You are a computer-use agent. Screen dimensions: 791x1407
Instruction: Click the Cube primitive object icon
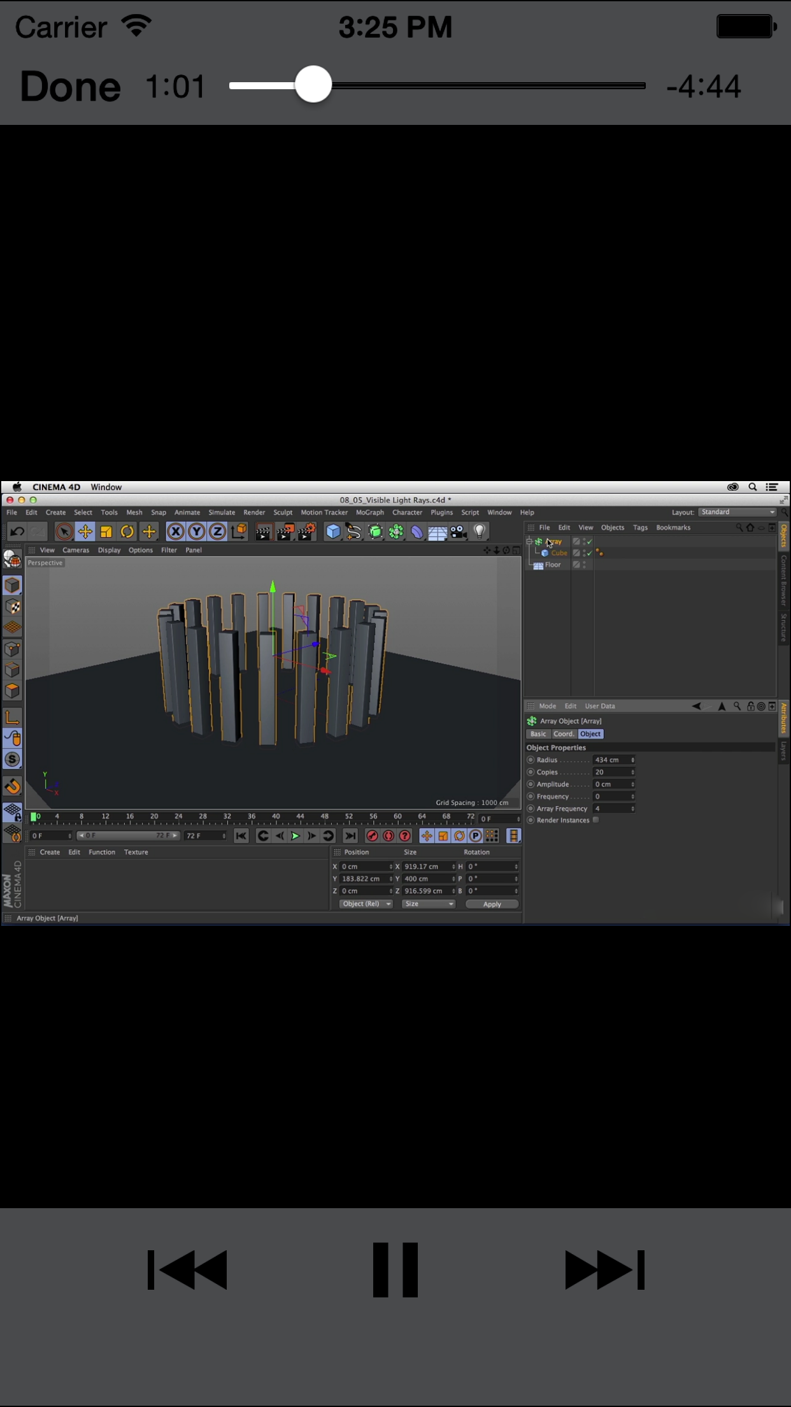point(332,531)
